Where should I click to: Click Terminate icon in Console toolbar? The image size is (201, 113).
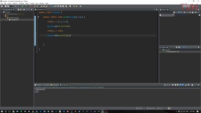(165, 85)
